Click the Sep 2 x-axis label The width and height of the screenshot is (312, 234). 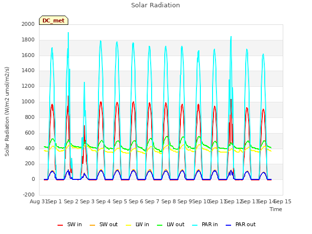coord(71,201)
